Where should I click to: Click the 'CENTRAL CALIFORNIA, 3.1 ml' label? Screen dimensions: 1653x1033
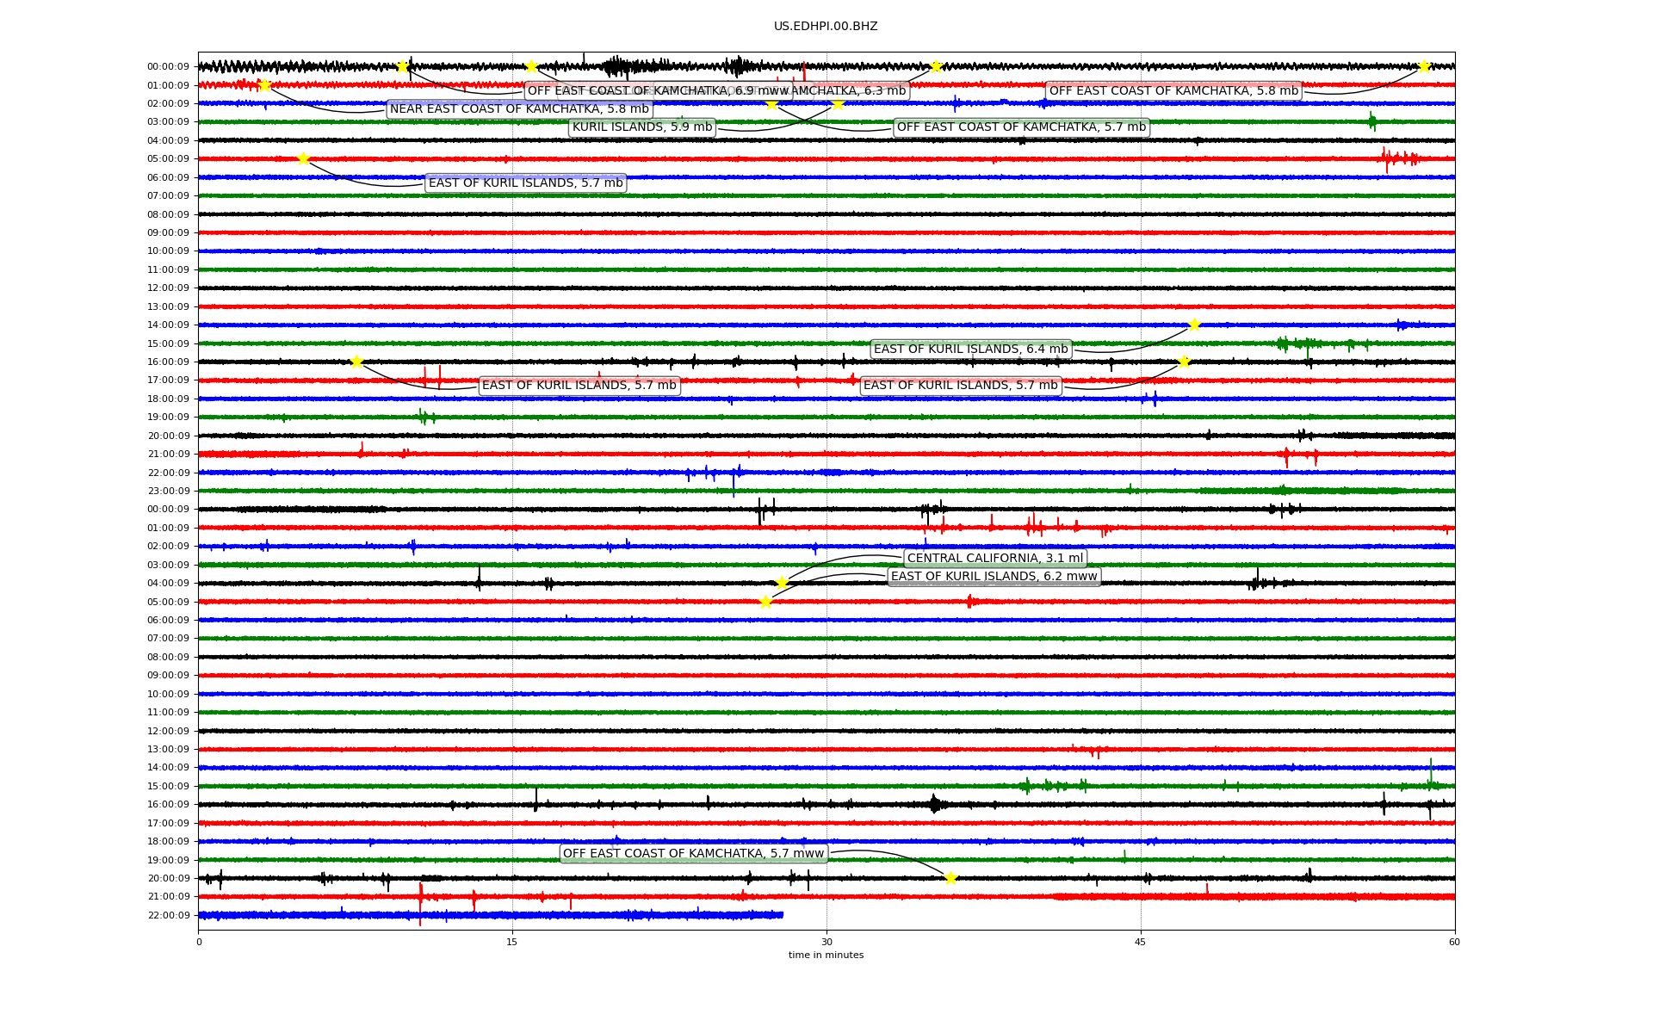[995, 559]
